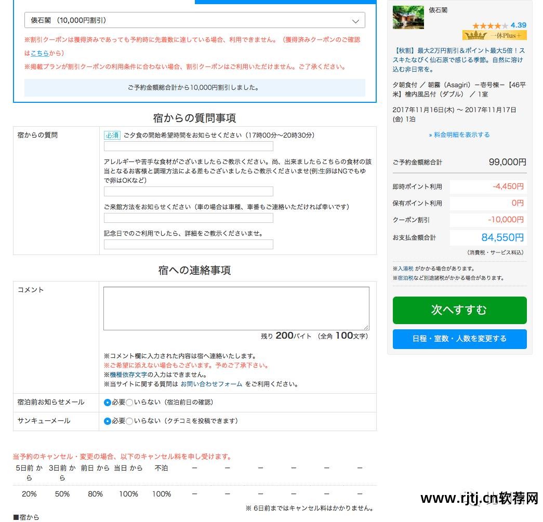Click the 99,000円 reservation total

click(507, 162)
